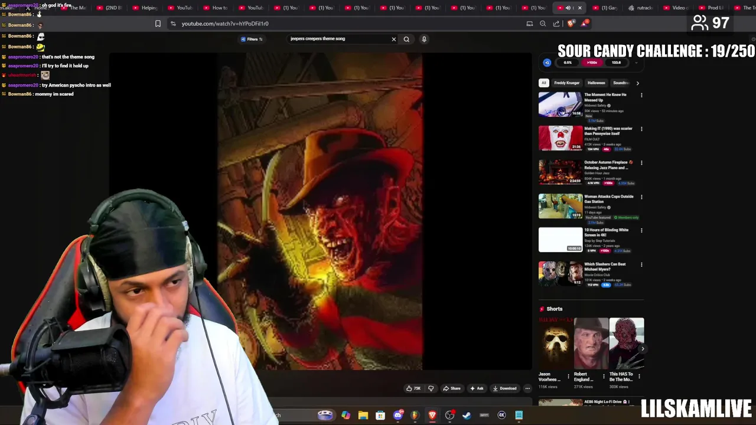Open options menu for 'Which Slashers Can Beat'
The height and width of the screenshot is (425, 756).
coord(641,264)
